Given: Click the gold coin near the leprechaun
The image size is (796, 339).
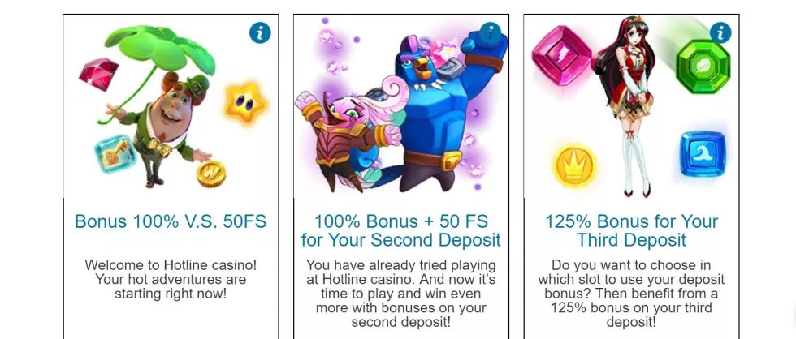Looking at the screenshot, I should [210, 173].
